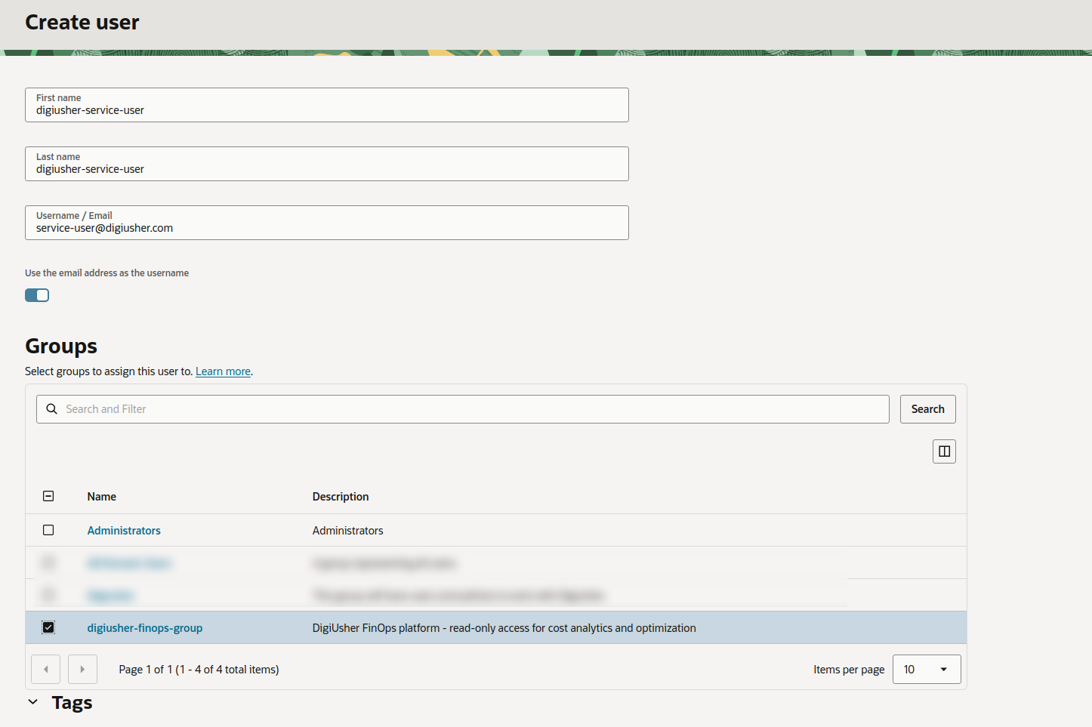This screenshot has width=1092, height=727.
Task: Open the Administrators group details
Action: (x=123, y=530)
